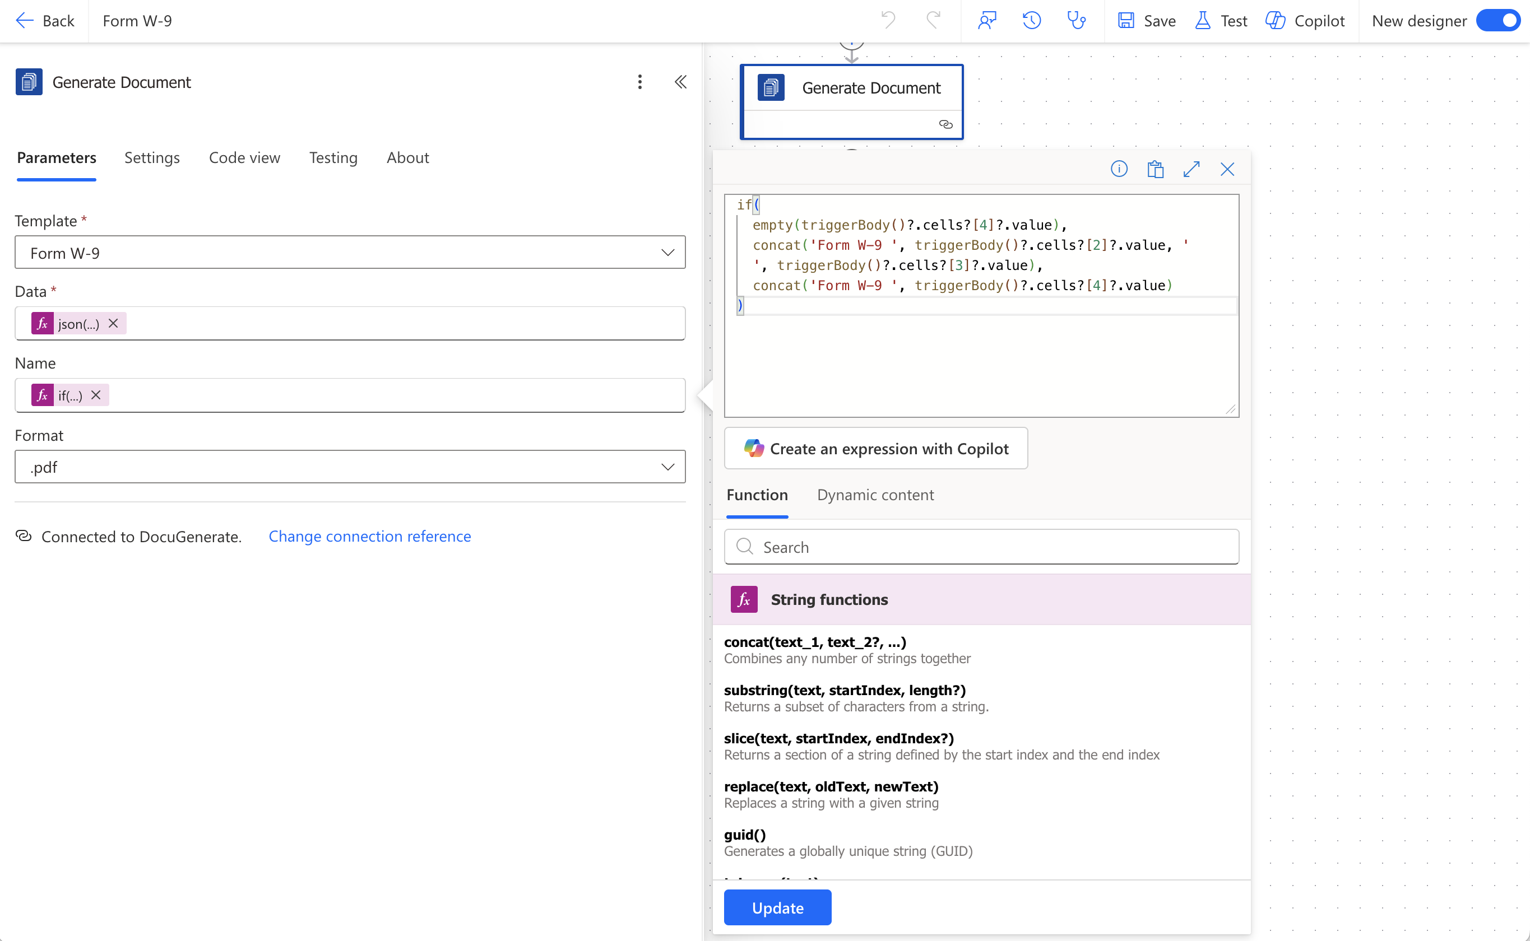Test the flow
This screenshot has width=1530, height=941.
point(1221,21)
